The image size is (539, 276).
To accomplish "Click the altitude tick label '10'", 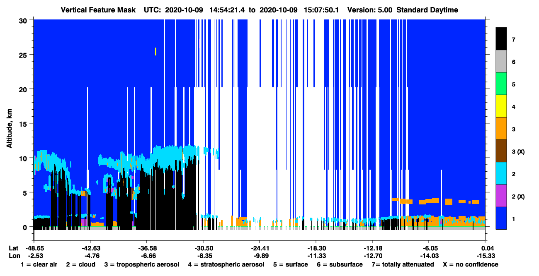I will coord(24,158).
